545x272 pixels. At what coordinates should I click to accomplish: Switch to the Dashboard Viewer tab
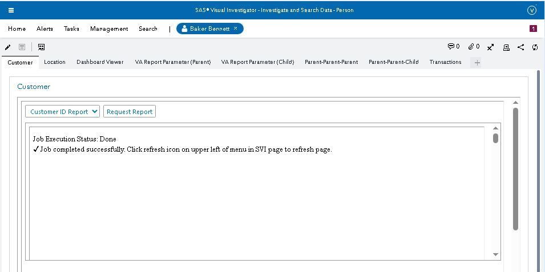coord(100,62)
